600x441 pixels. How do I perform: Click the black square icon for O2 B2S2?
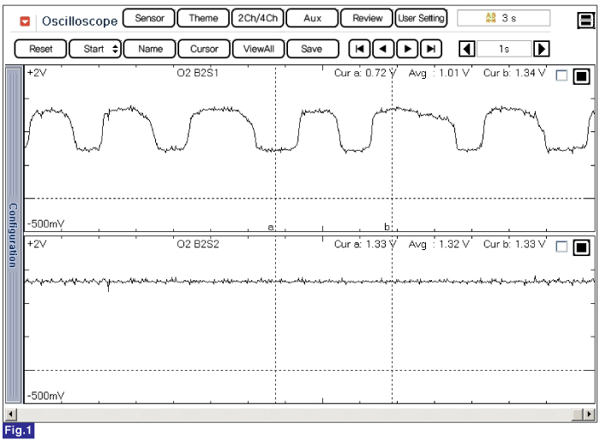pyautogui.click(x=581, y=247)
